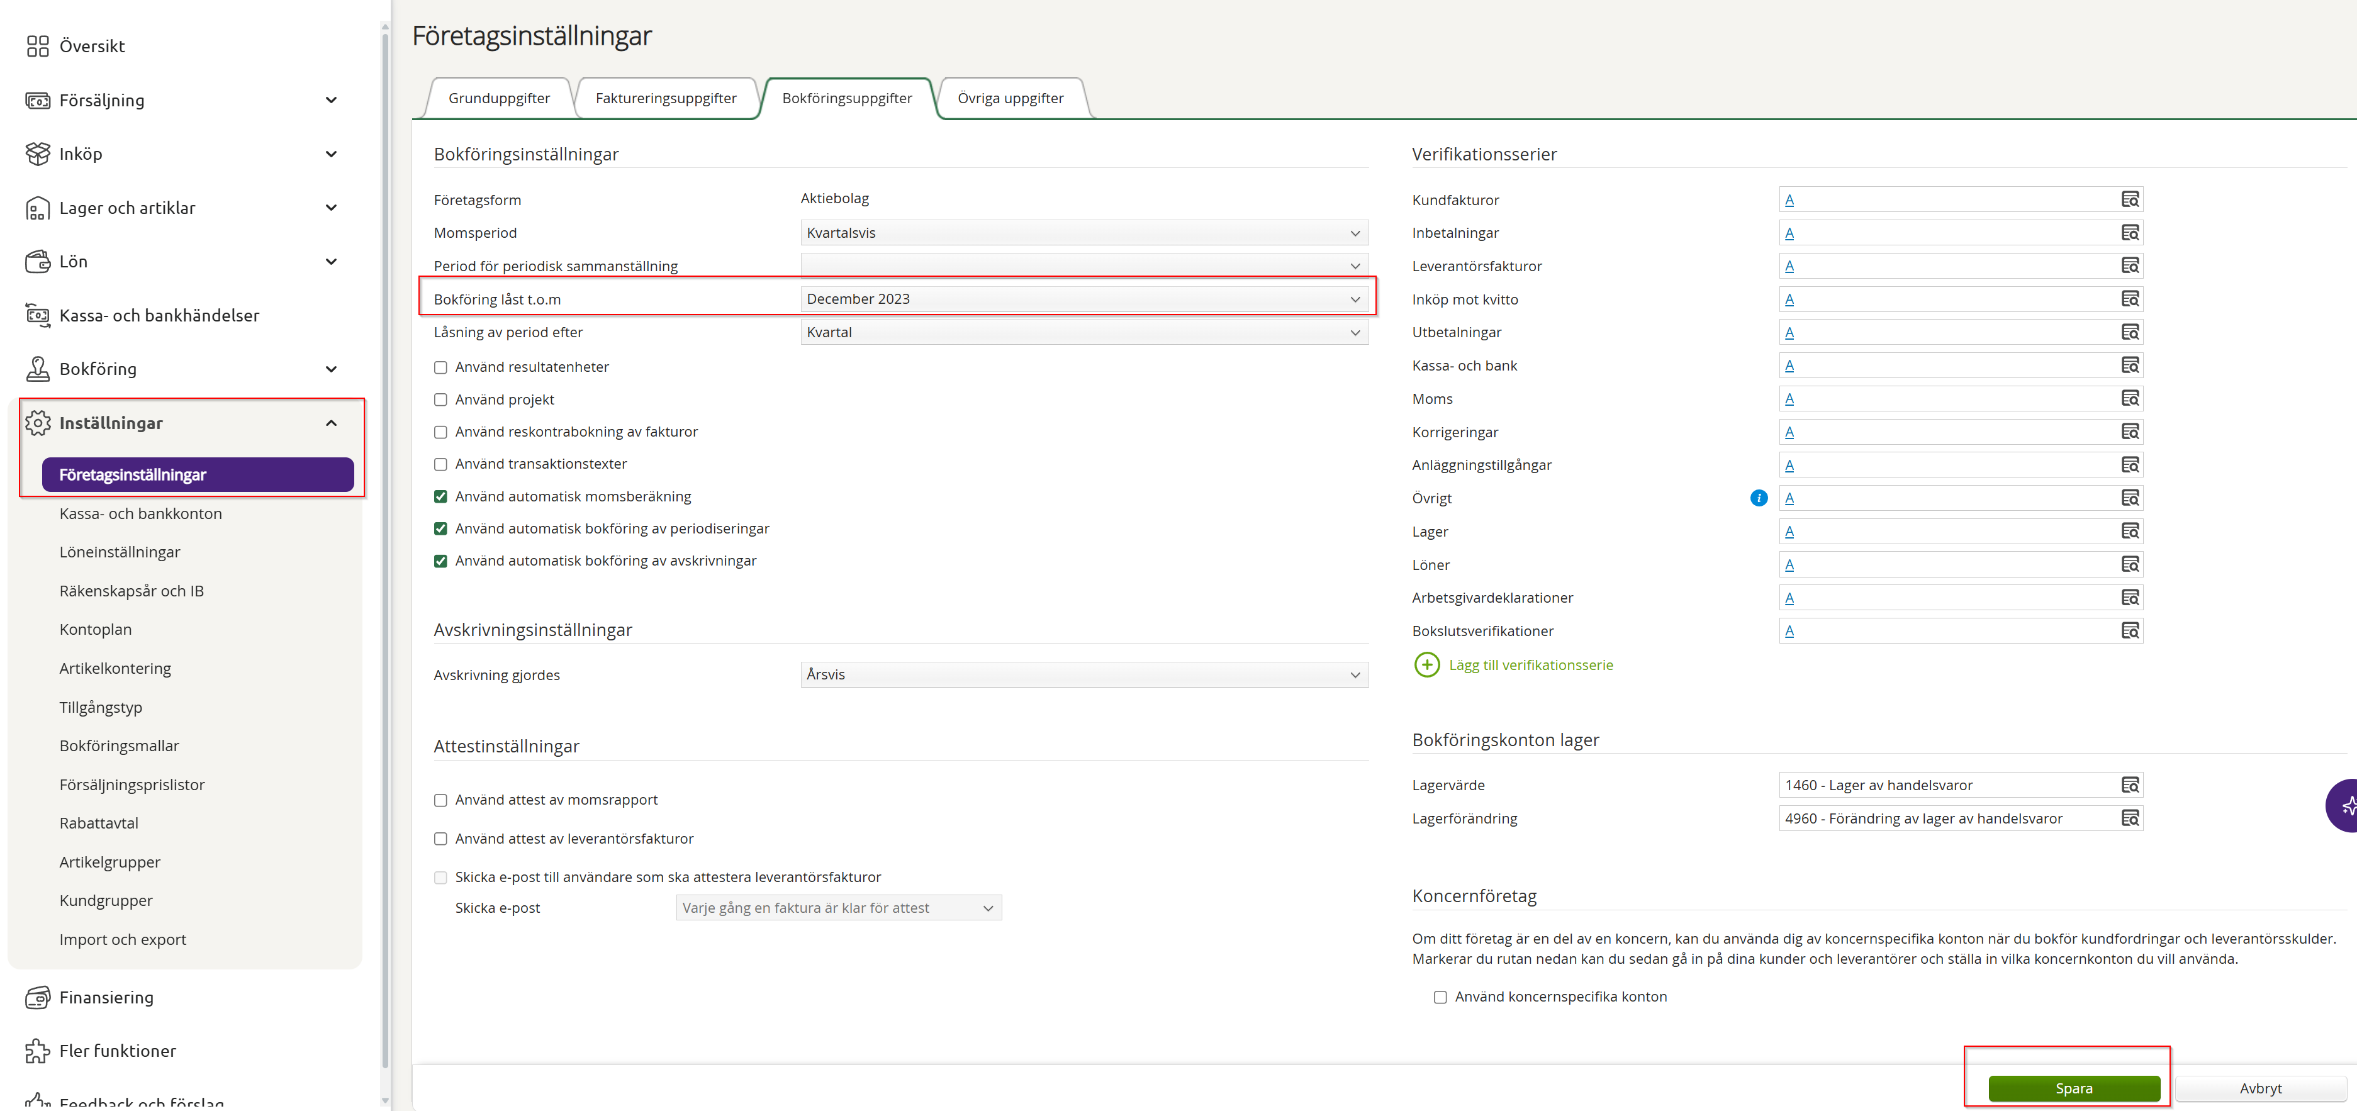Open series lookup for Inbetalningar
The image size is (2357, 1111).
point(2130,232)
